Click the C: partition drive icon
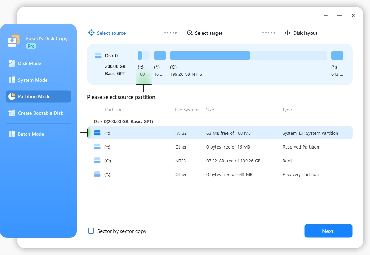The image size is (370, 255). (x=97, y=161)
